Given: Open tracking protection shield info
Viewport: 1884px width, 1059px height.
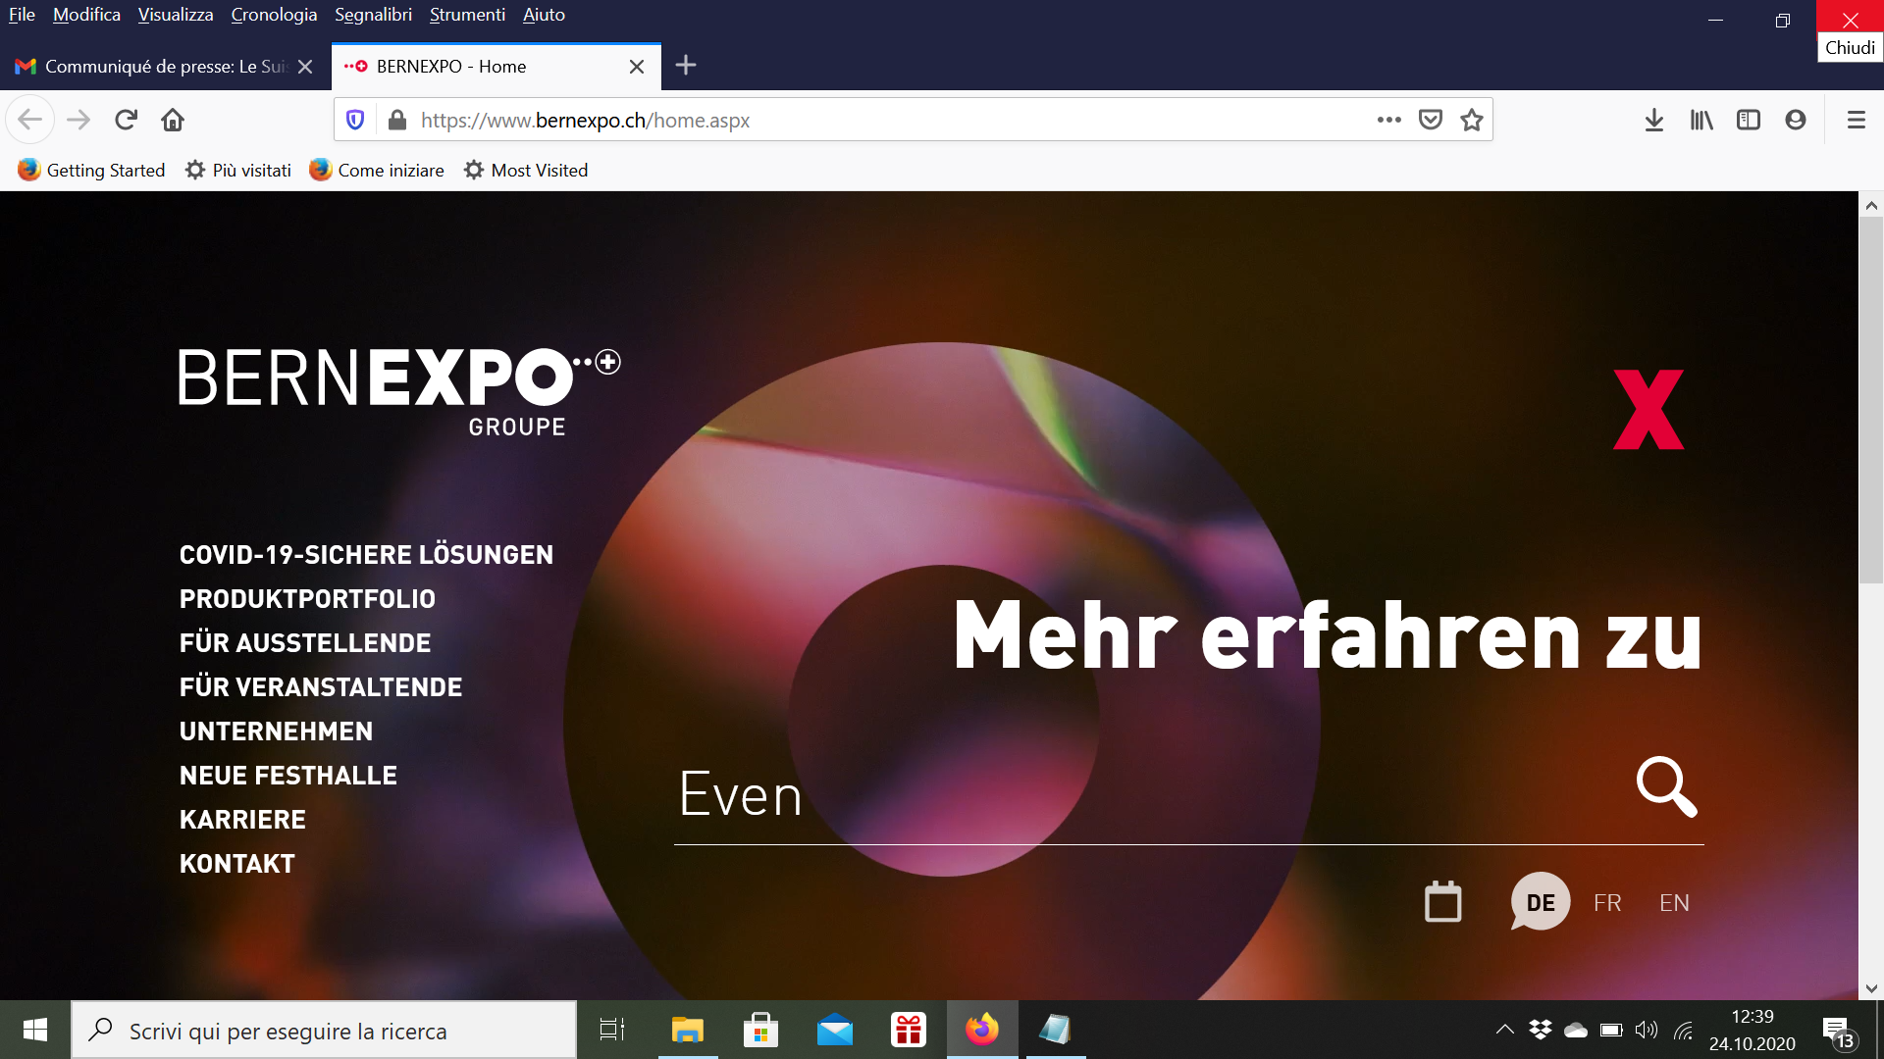Looking at the screenshot, I should 355,120.
